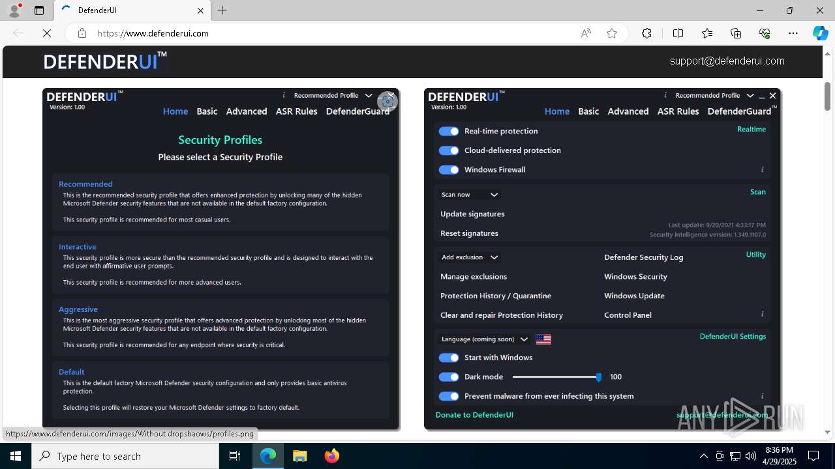Open Windows Update from Utility section

(634, 296)
